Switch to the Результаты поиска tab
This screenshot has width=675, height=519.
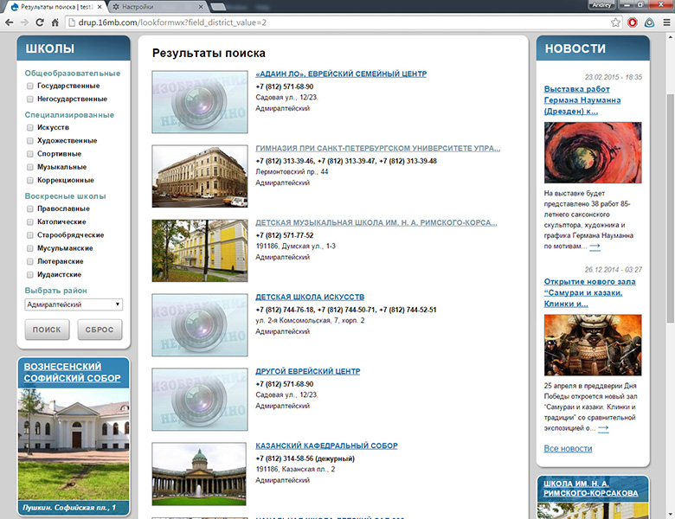[x=56, y=7]
